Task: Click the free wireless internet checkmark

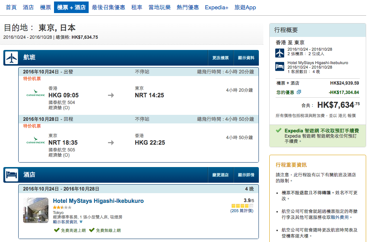Action: pyautogui.click(x=92, y=230)
